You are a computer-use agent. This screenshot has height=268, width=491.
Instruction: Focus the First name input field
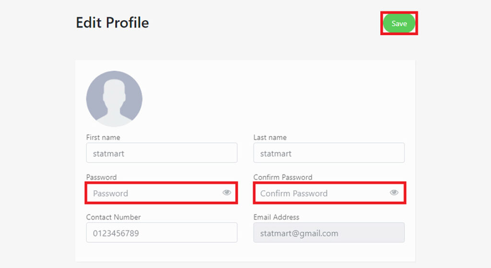[x=162, y=153]
